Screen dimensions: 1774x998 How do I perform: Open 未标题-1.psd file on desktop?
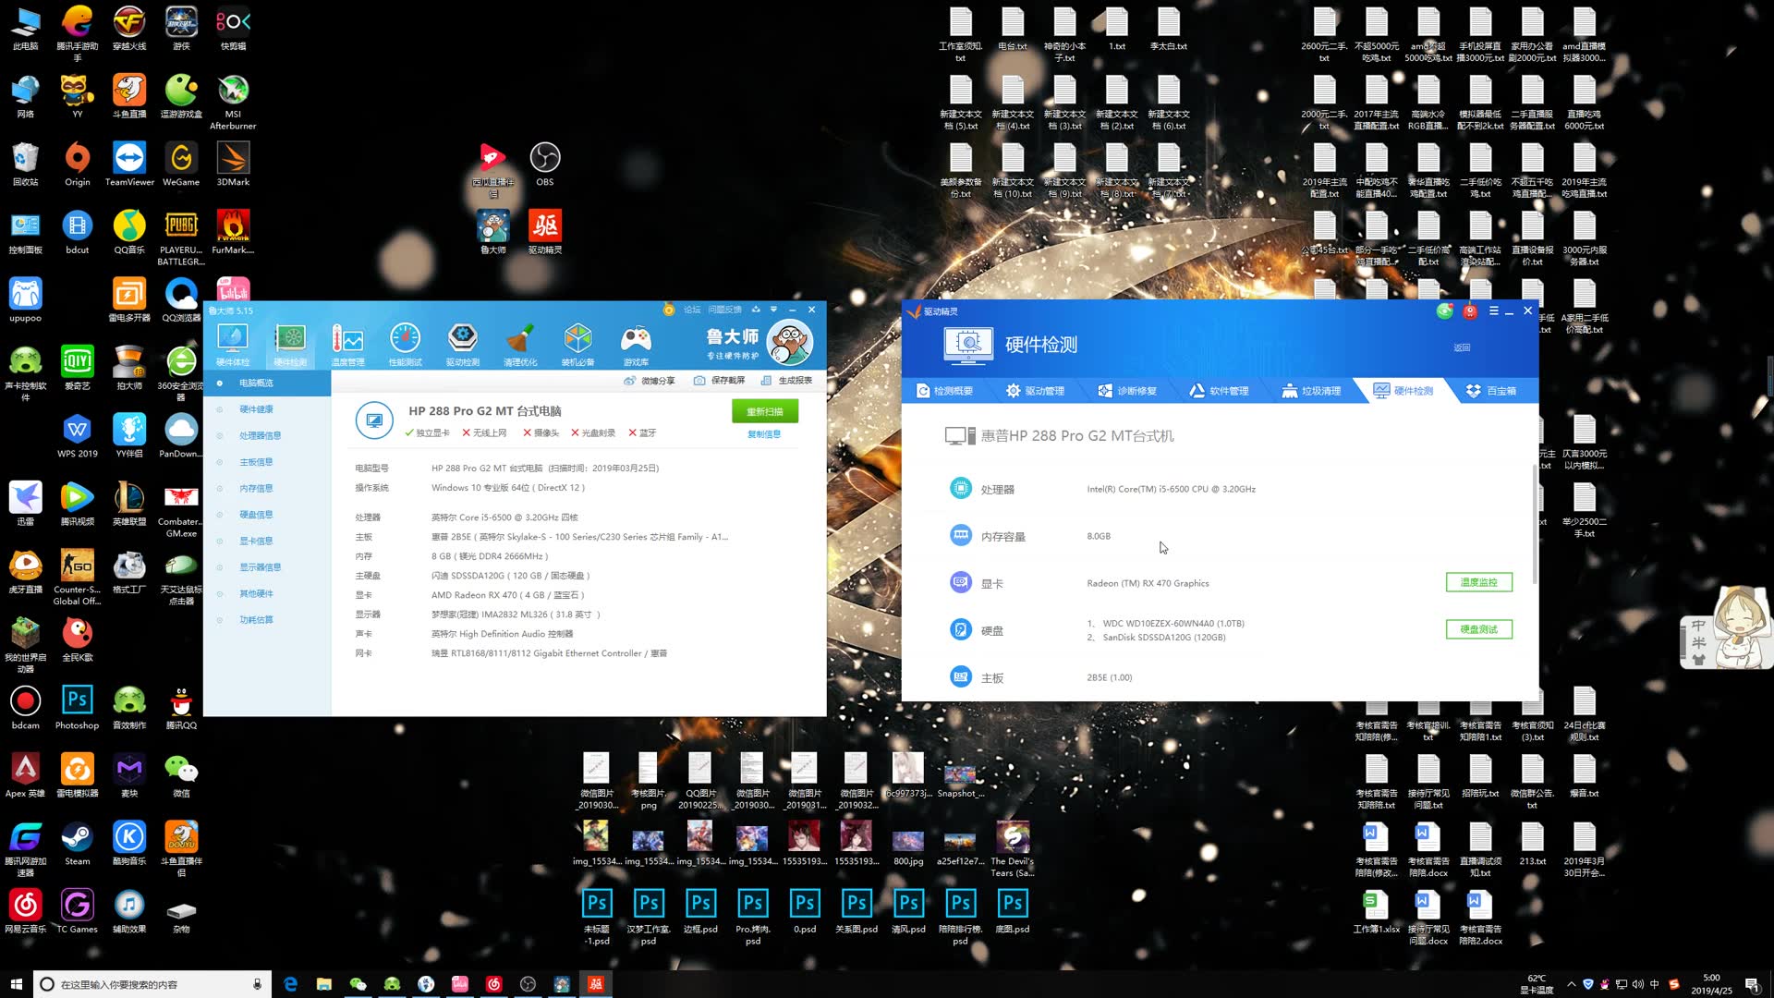[597, 917]
